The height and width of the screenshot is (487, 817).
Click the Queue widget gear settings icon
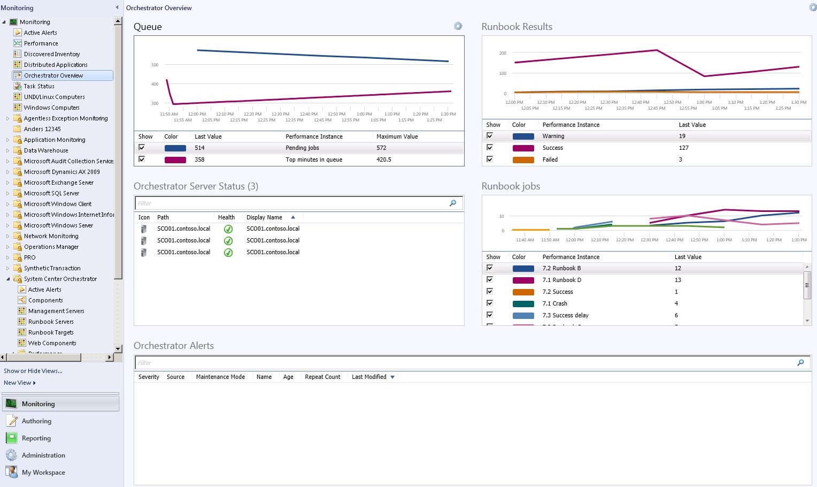pos(458,26)
